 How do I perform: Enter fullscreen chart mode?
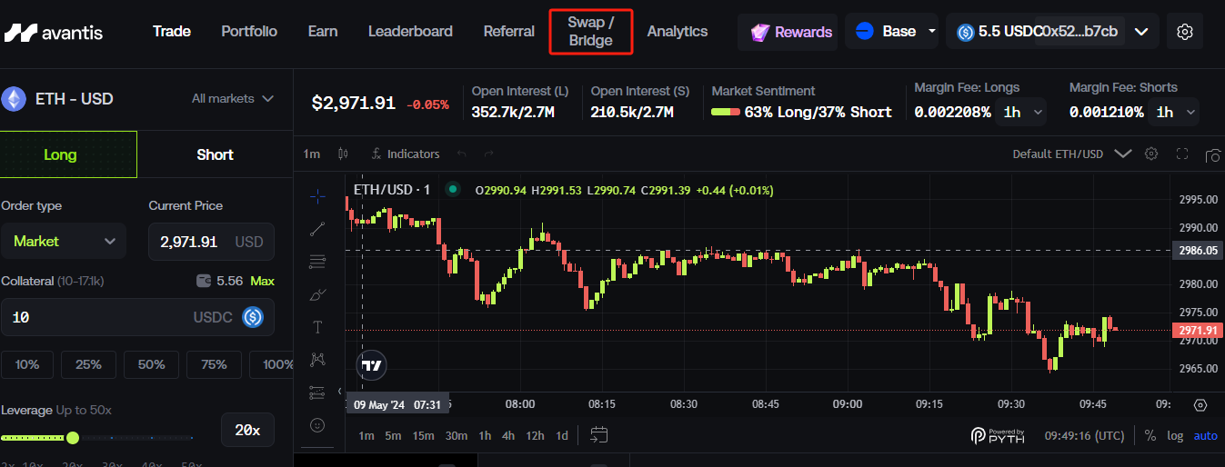click(1182, 154)
